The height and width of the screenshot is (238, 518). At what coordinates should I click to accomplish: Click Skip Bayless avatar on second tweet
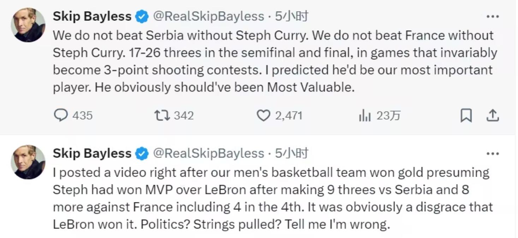pos(28,162)
